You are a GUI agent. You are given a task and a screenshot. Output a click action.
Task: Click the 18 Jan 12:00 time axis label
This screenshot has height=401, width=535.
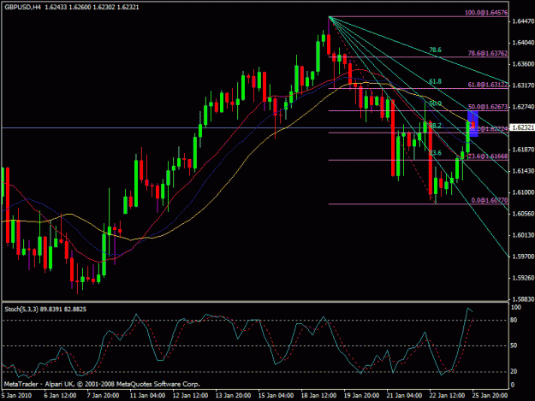pyautogui.click(x=318, y=396)
